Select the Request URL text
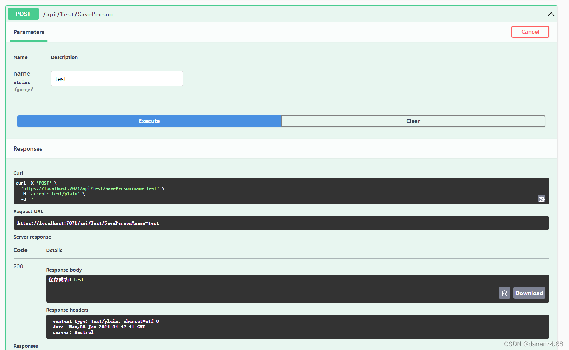 tap(88, 223)
